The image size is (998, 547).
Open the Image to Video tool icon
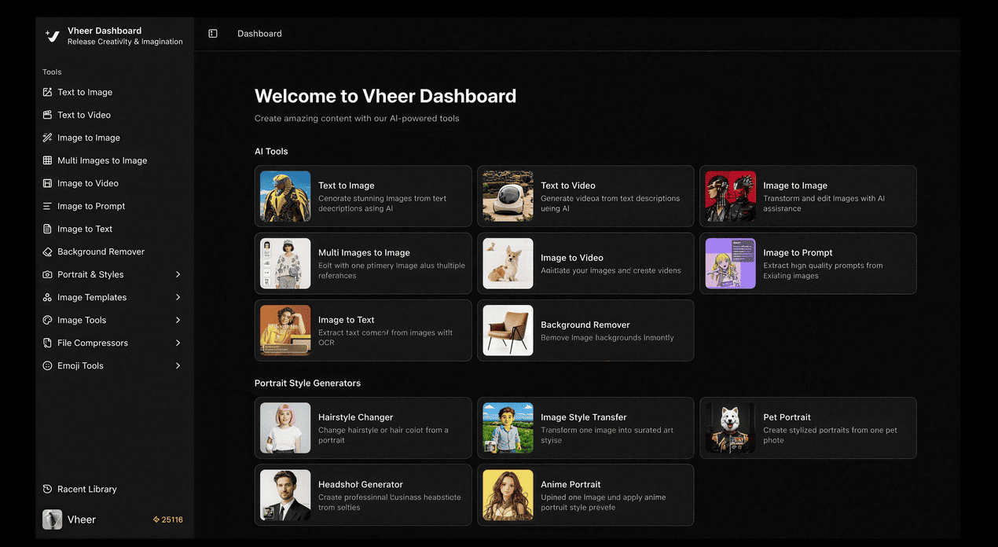click(47, 183)
